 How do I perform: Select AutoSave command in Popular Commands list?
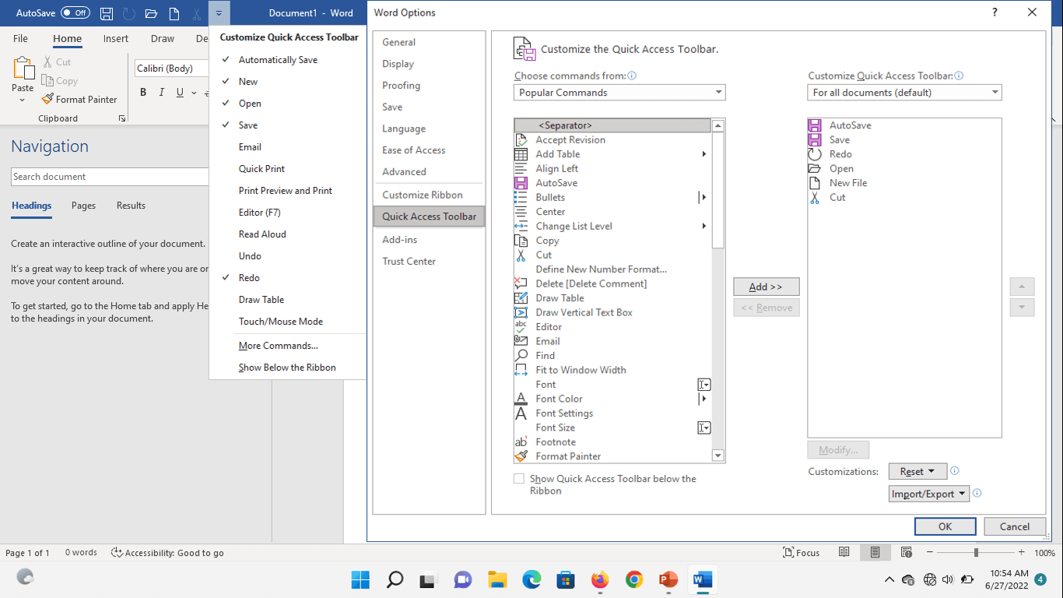click(556, 182)
